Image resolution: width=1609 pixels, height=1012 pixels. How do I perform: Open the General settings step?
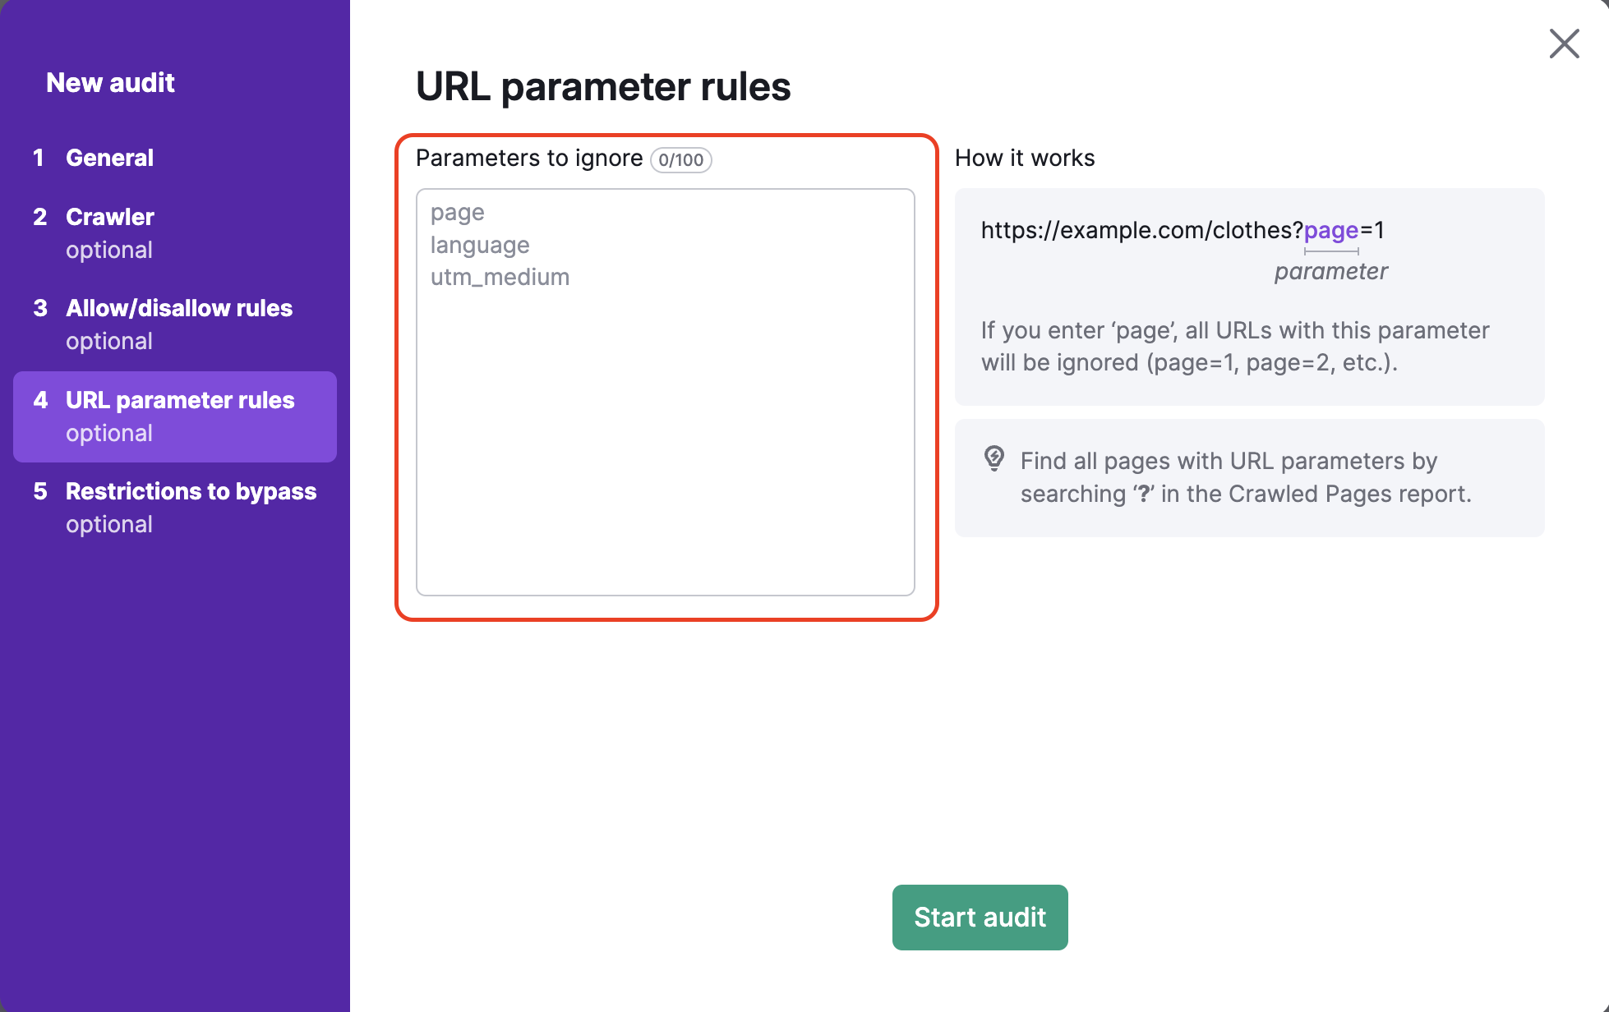109,158
